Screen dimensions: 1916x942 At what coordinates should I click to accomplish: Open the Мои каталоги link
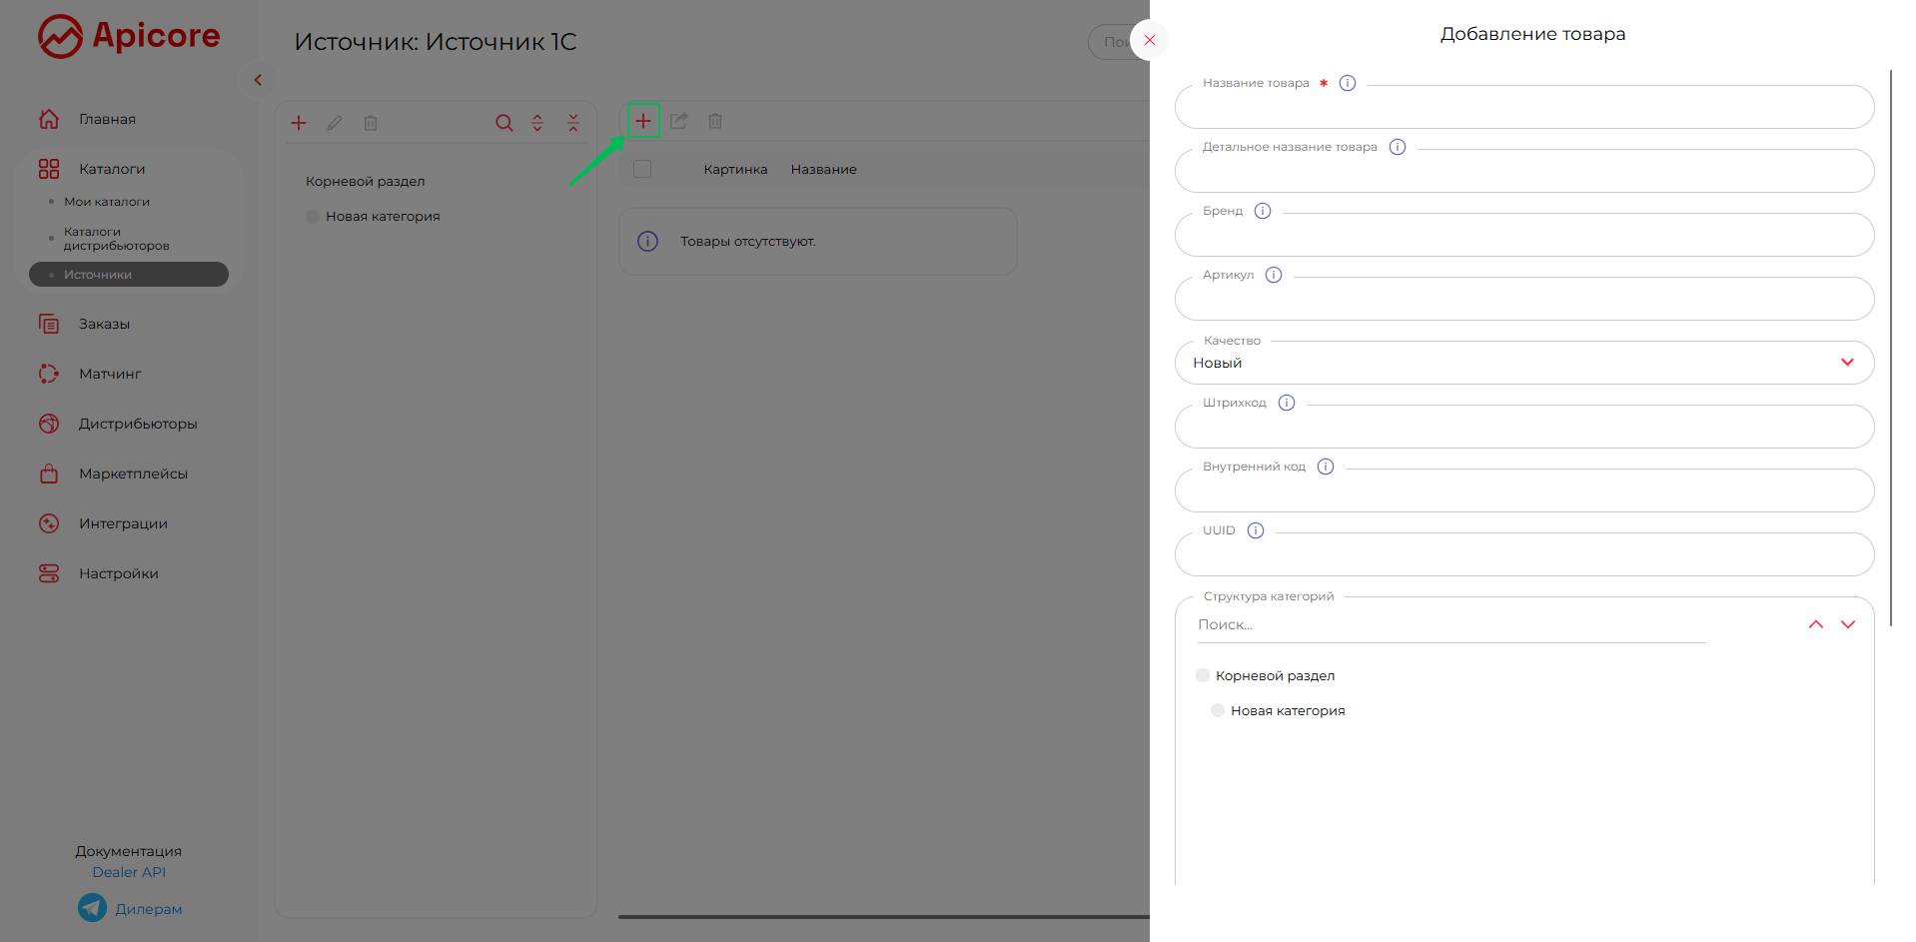click(x=106, y=202)
